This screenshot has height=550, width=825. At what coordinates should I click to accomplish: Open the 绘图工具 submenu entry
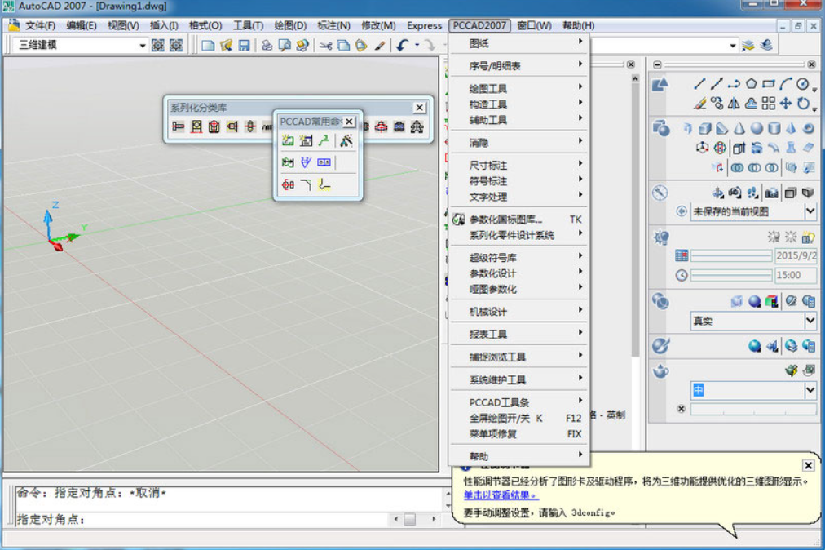(519, 88)
